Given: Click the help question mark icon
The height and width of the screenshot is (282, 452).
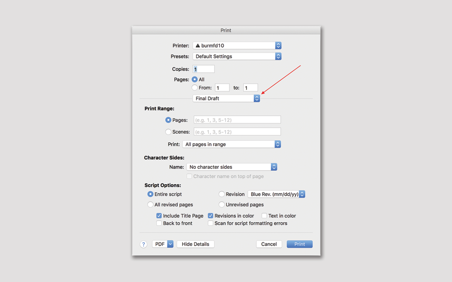Looking at the screenshot, I should [x=144, y=244].
